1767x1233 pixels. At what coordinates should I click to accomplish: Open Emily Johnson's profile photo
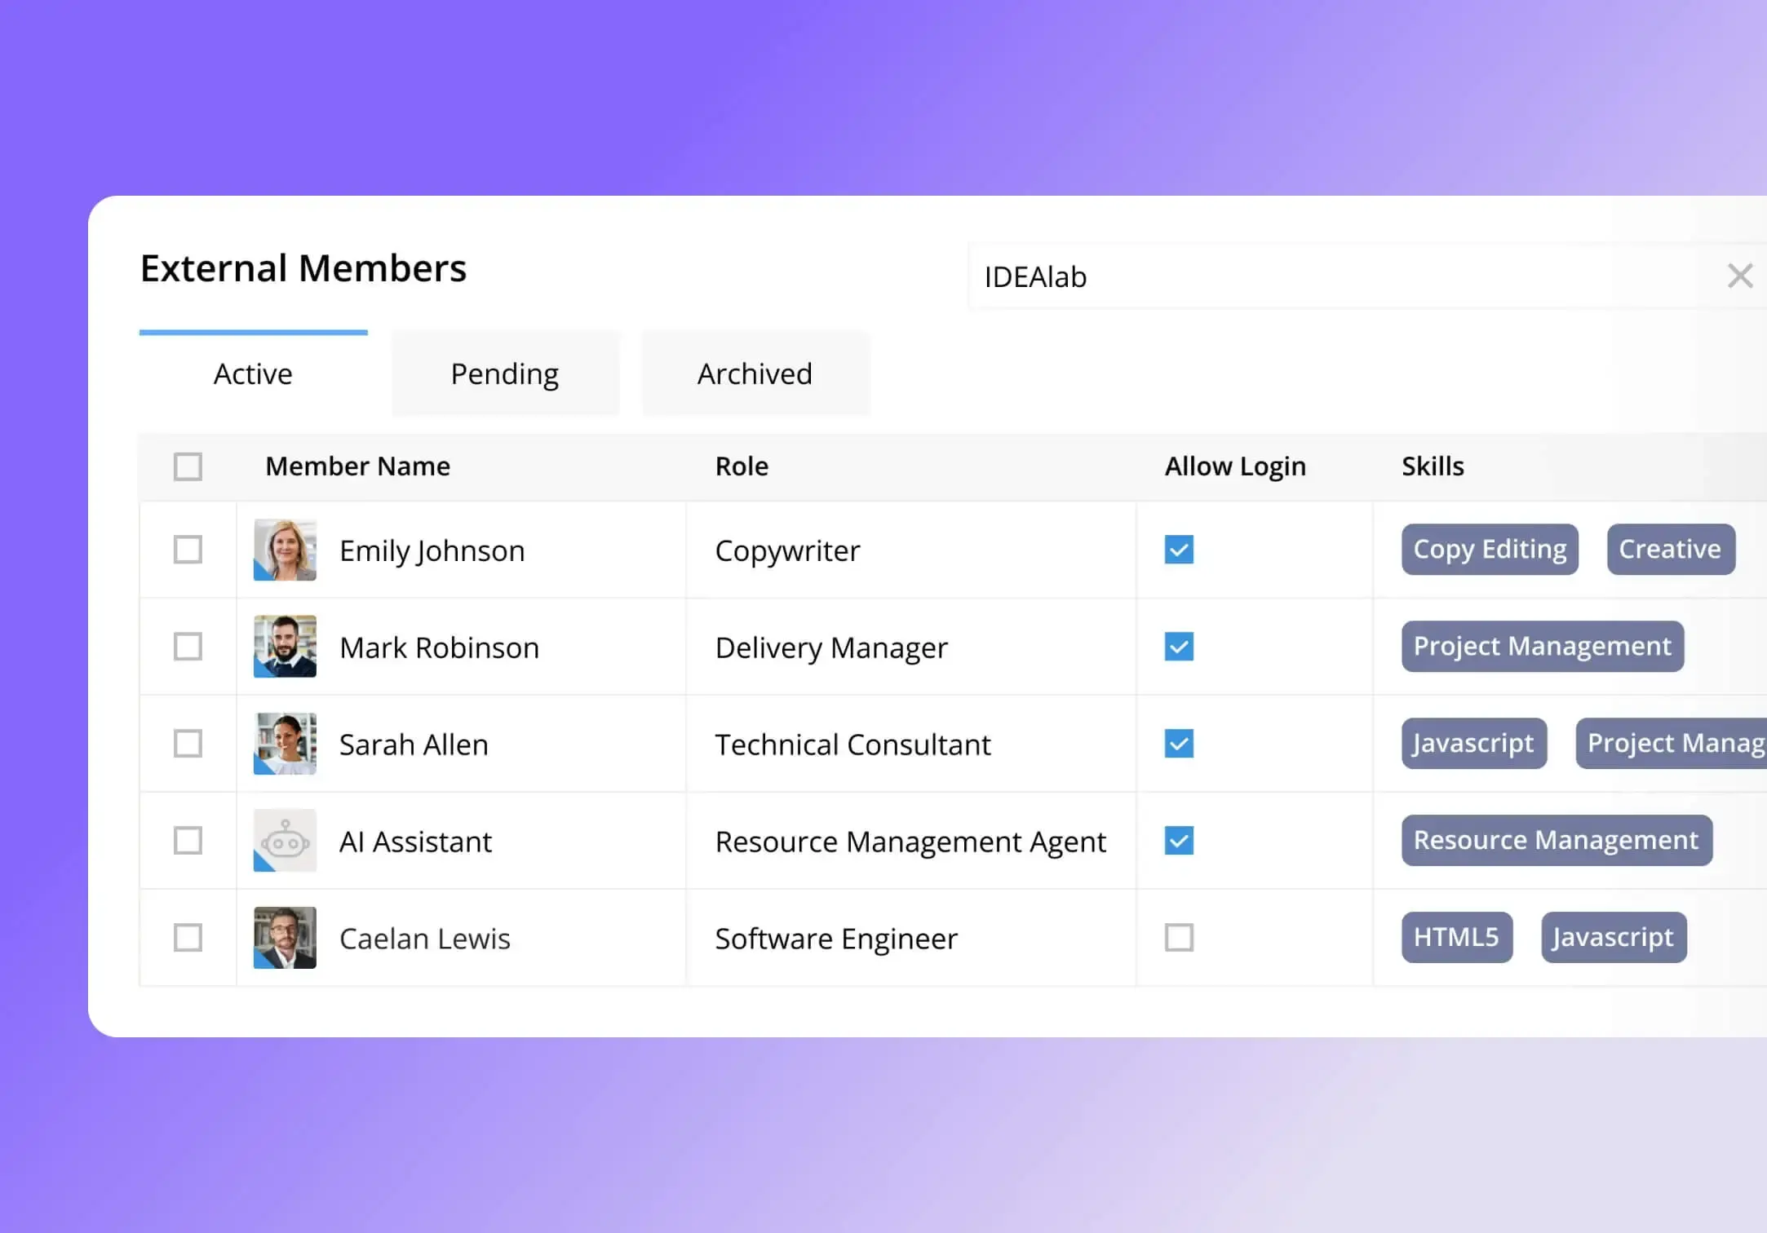284,550
